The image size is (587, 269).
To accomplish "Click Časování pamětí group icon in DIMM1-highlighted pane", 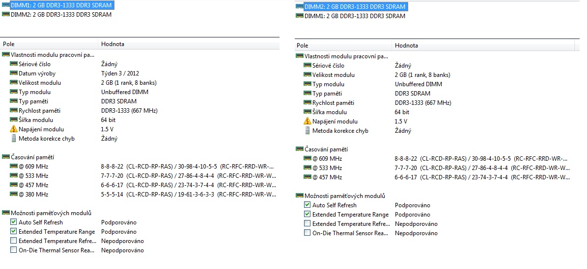I will pyautogui.click(x=5, y=157).
